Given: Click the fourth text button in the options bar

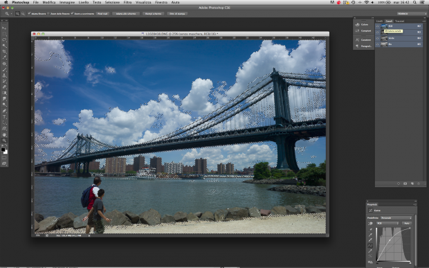Looking at the screenshot, I should [177, 13].
